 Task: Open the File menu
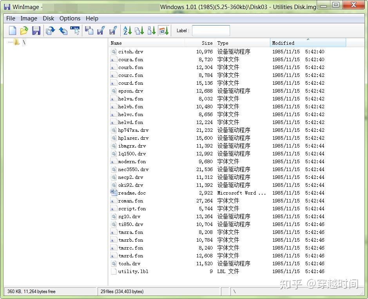coord(10,18)
